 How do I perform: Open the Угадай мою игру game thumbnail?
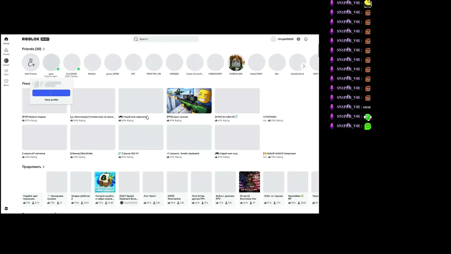(x=237, y=138)
